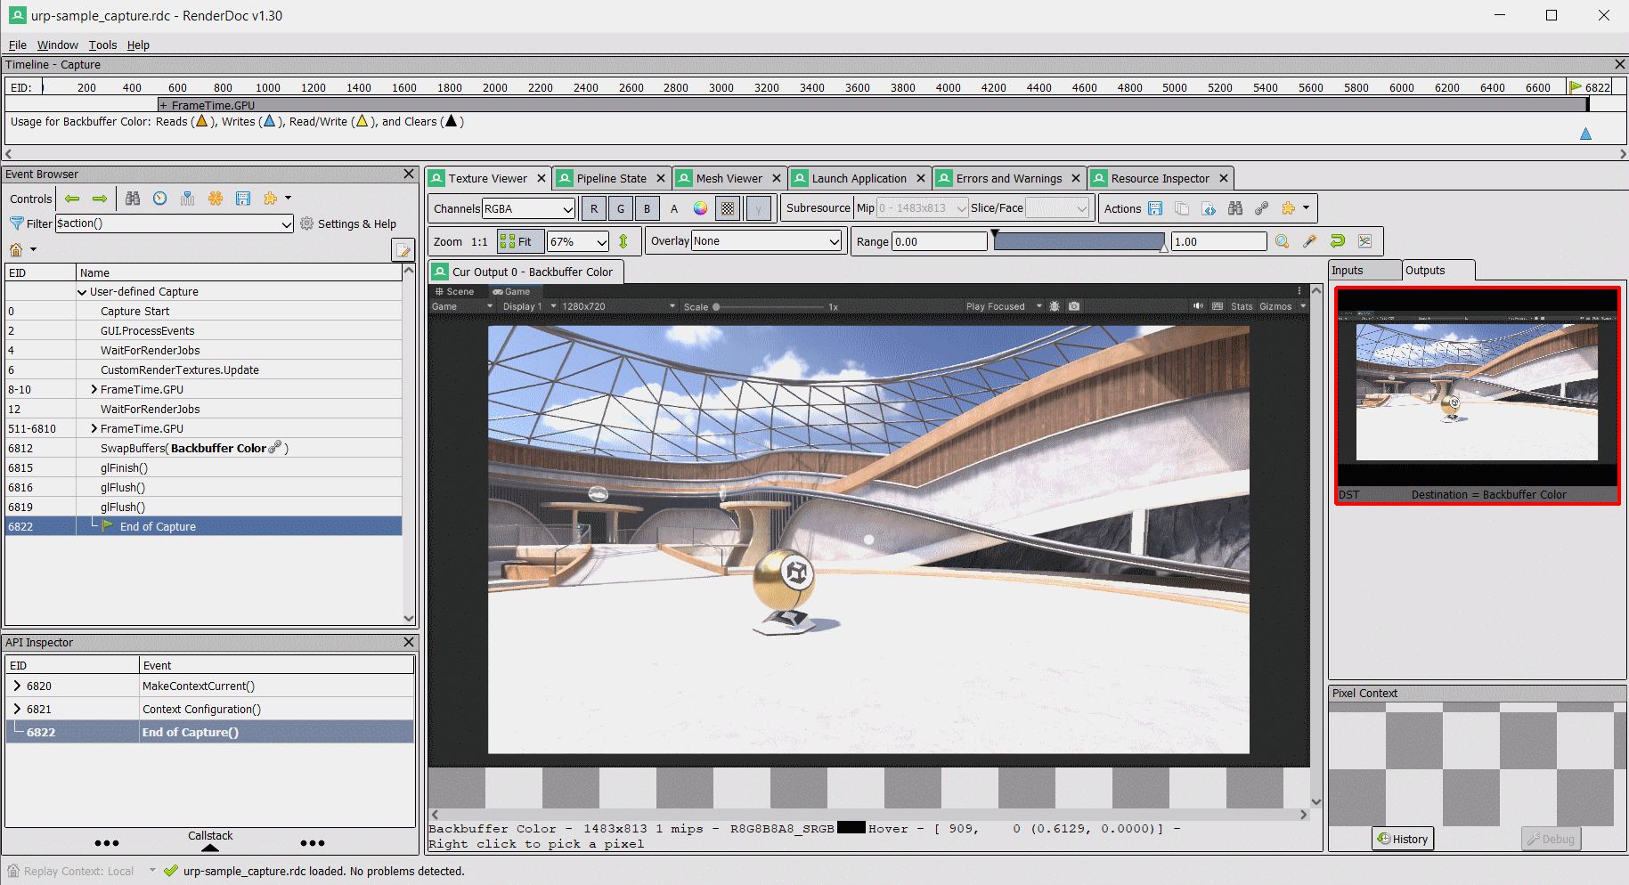This screenshot has height=885, width=1629.
Task: Toggle the checkerboard background for the texture
Action: pos(727,207)
